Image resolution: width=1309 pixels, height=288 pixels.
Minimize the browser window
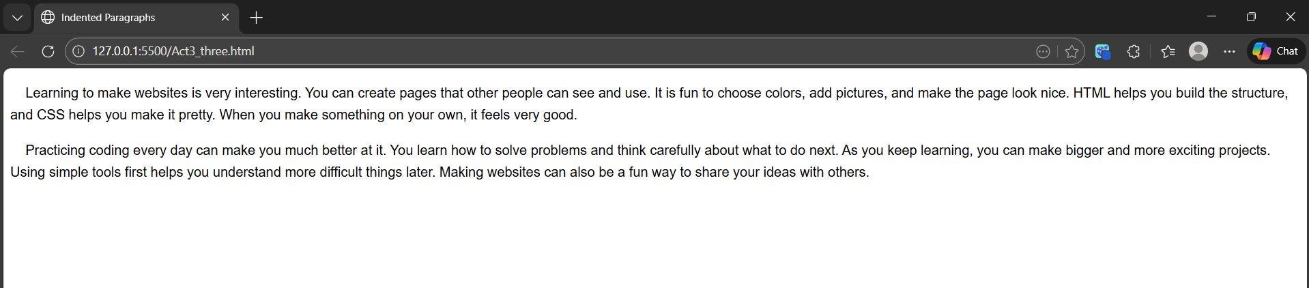1211,17
